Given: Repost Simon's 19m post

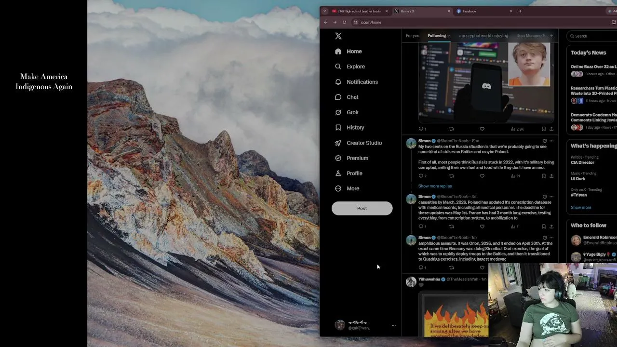Looking at the screenshot, I should coord(452,176).
